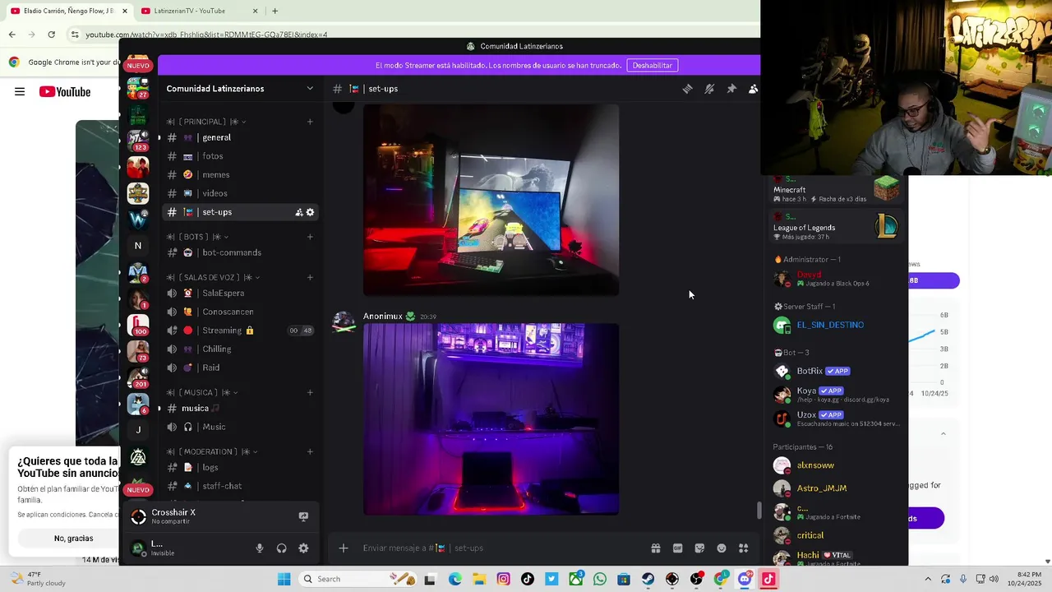Add channel to PRINCIPAL category

(x=310, y=122)
